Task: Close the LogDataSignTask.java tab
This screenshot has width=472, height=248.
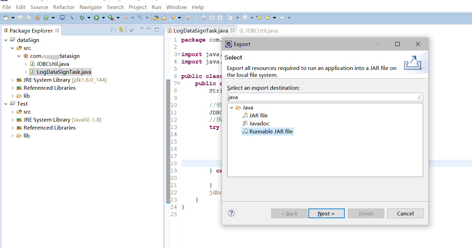Action: (x=233, y=30)
